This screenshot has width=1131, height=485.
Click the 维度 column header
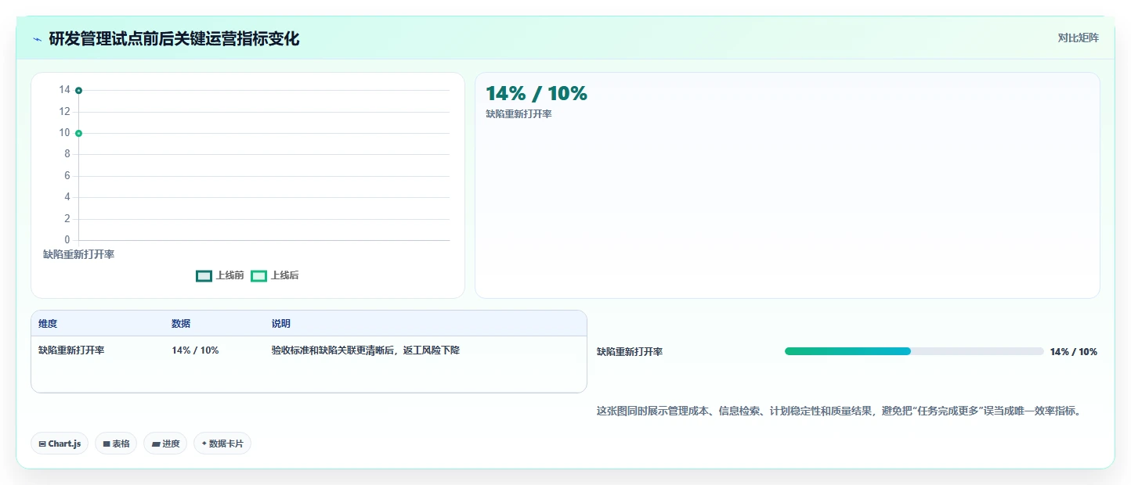(48, 324)
